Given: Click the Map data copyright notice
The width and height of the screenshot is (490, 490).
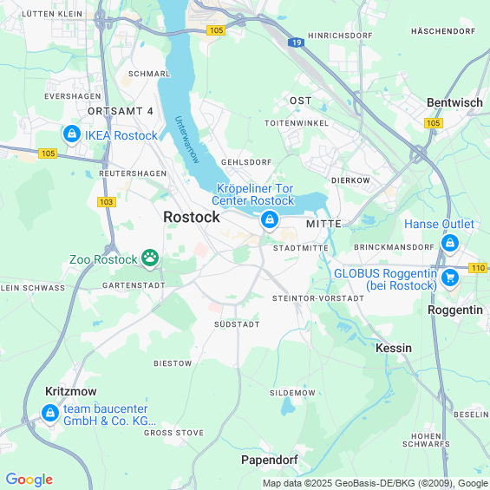Looking at the screenshot, I should 376,483.
